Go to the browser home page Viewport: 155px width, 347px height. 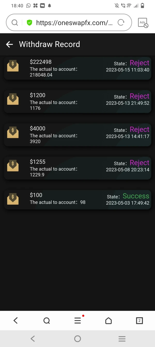[109, 321]
